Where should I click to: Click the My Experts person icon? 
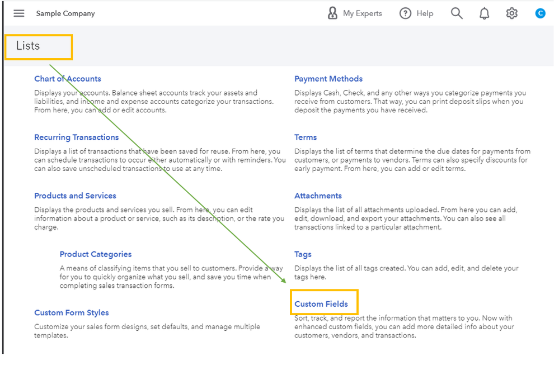tap(332, 13)
